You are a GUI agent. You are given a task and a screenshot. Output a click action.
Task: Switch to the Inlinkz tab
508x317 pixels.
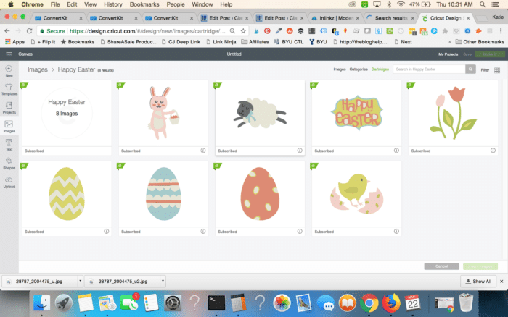coord(335,18)
